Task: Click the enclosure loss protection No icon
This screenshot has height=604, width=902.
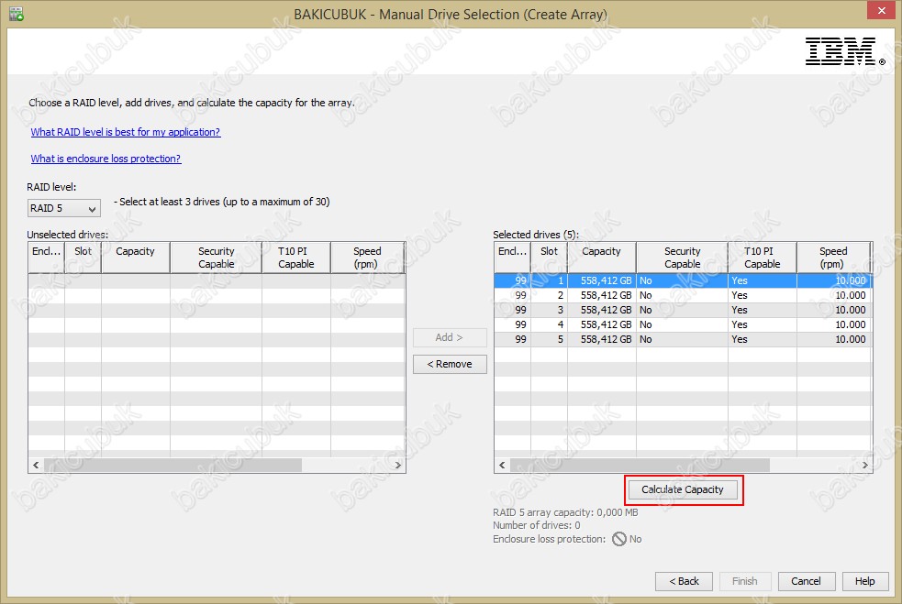Action: (x=619, y=539)
